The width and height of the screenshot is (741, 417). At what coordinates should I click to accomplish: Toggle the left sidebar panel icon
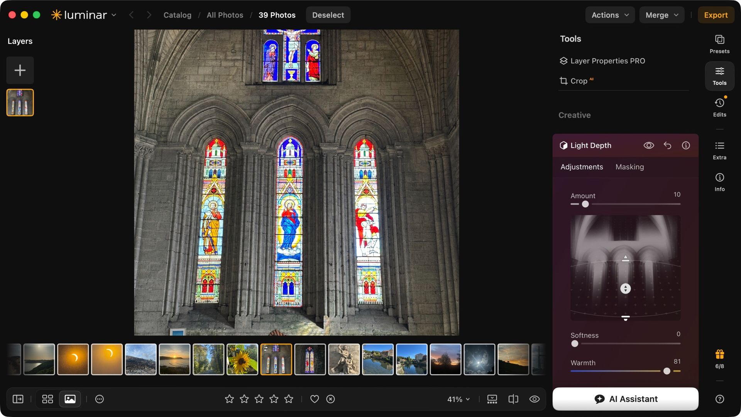click(x=18, y=399)
